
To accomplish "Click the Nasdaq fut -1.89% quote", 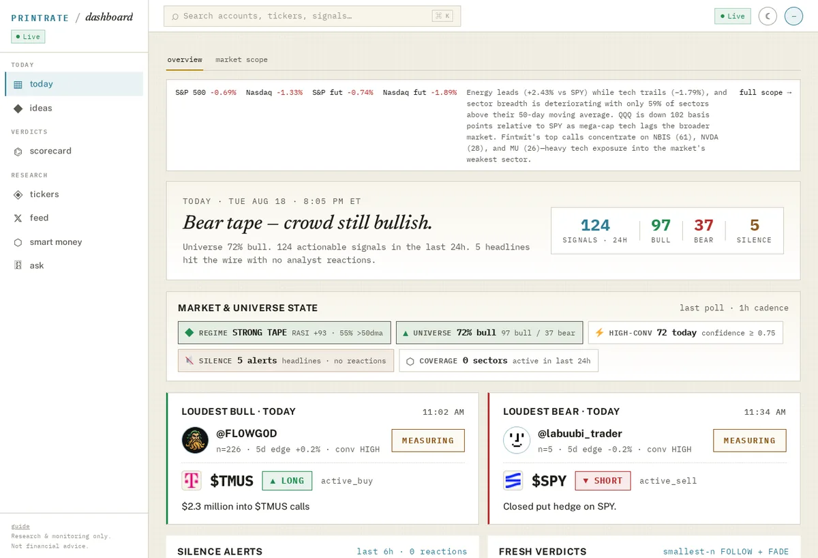I will pos(420,92).
